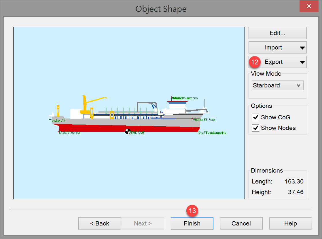This screenshot has width=322, height=239.
Task: Go back with the < Back button
Action: pos(100,223)
